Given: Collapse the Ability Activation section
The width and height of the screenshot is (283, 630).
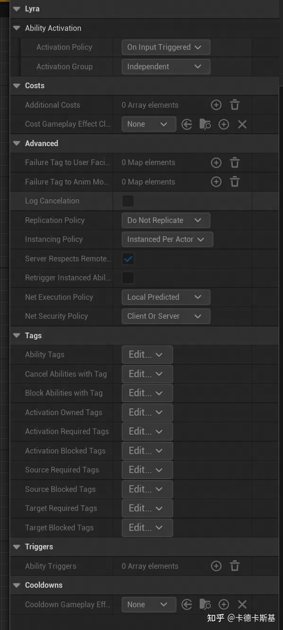Looking at the screenshot, I should (x=17, y=28).
